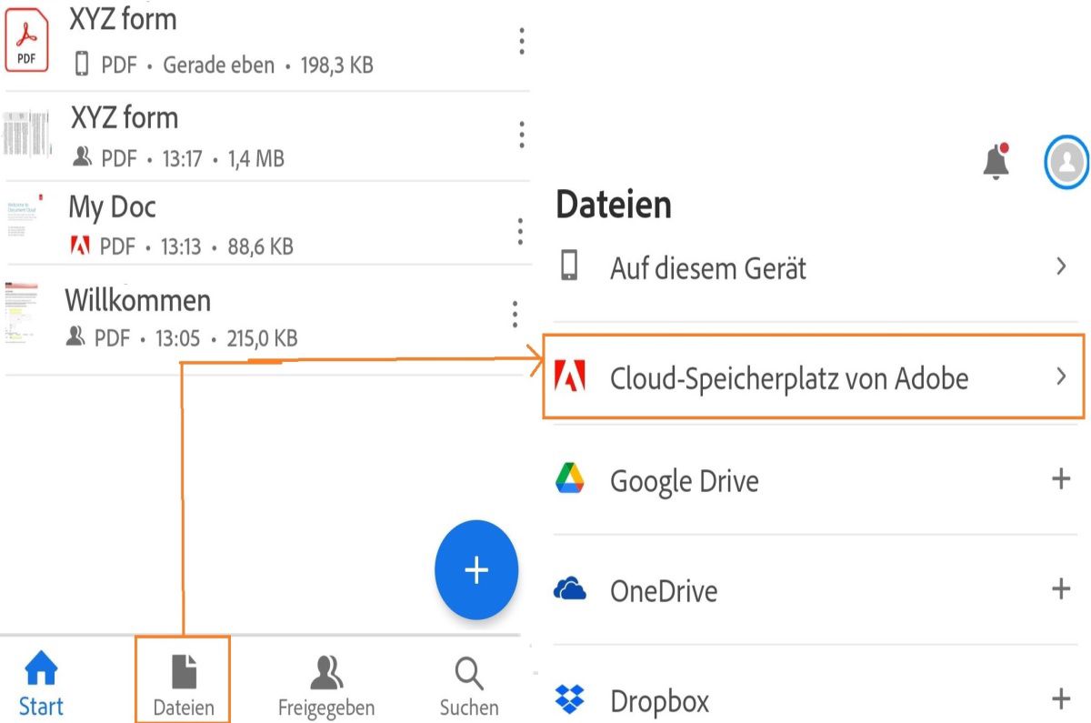Click the Dateien page heading
Screen dimensions: 1091x723
click(x=614, y=206)
